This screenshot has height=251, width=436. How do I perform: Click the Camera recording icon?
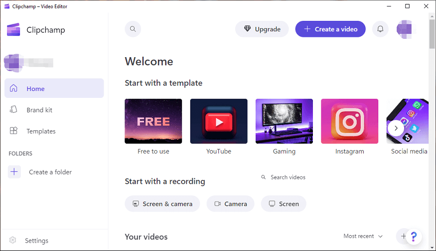coord(217,204)
